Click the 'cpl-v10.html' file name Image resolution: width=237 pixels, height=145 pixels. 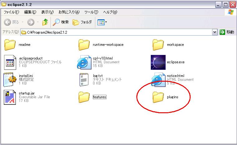click(x=103, y=58)
